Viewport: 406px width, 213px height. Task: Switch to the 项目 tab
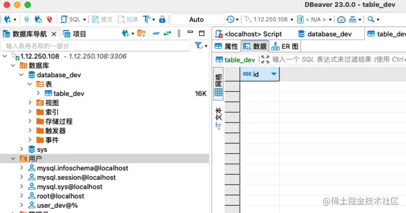pyautogui.click(x=74, y=34)
